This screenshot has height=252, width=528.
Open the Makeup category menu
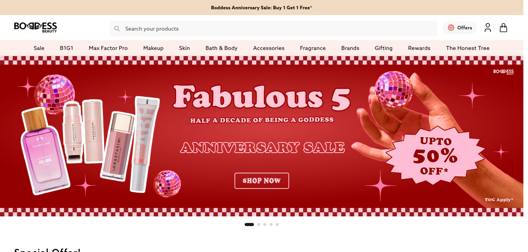click(x=153, y=48)
